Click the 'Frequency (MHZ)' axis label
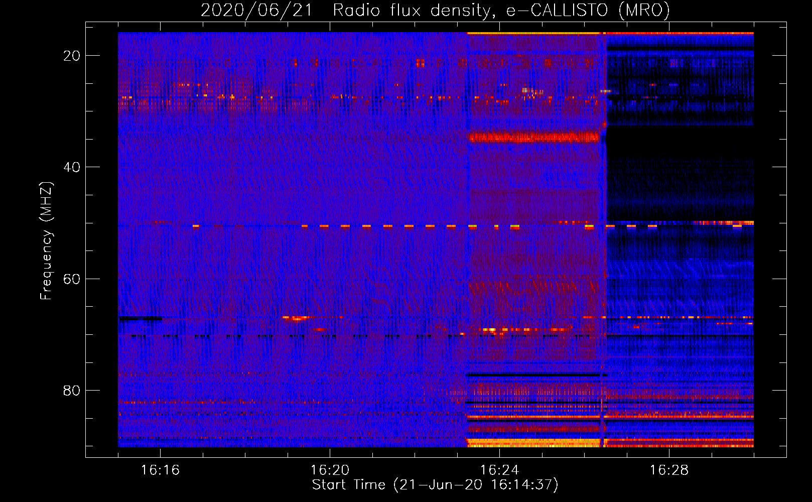Image resolution: width=812 pixels, height=502 pixels. pyautogui.click(x=46, y=241)
